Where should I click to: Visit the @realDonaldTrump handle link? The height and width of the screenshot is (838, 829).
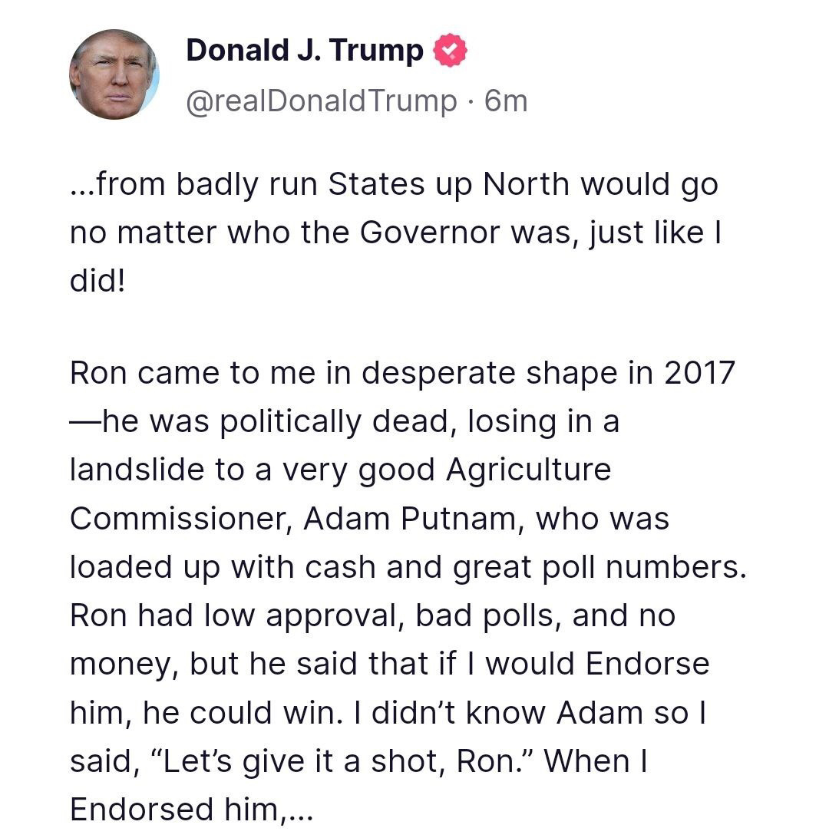(x=322, y=101)
